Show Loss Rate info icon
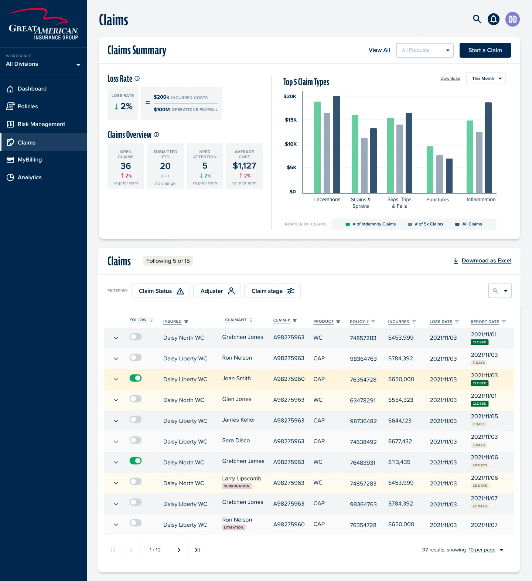This screenshot has width=532, height=581. (137, 78)
